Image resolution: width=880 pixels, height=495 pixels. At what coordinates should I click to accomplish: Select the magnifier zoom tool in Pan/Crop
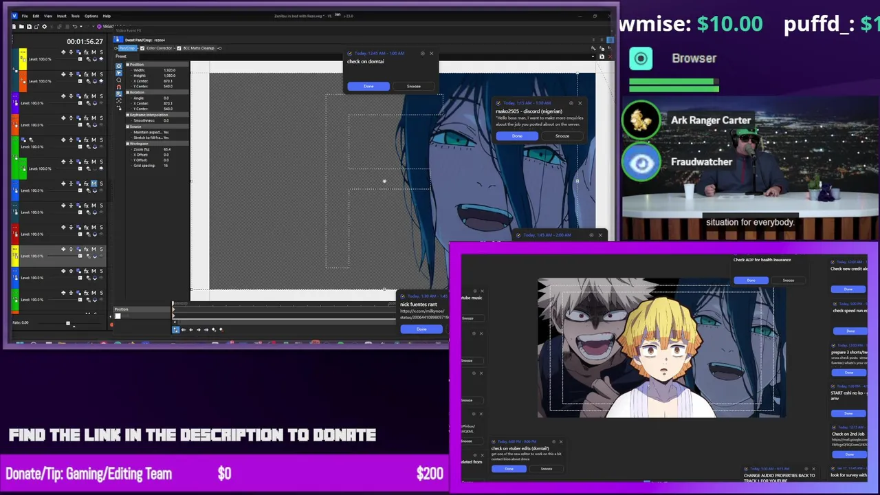click(x=119, y=80)
